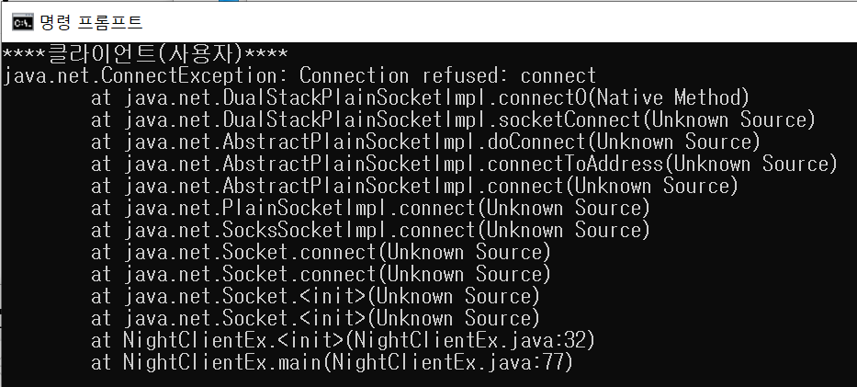
Task: Select the SocksSocketImpl.connect stack line
Action: tap(370, 230)
